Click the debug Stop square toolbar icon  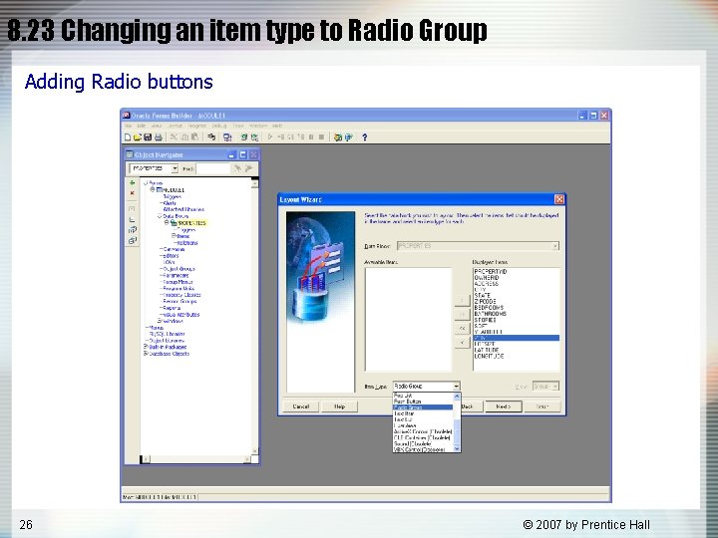pyautogui.click(x=321, y=137)
